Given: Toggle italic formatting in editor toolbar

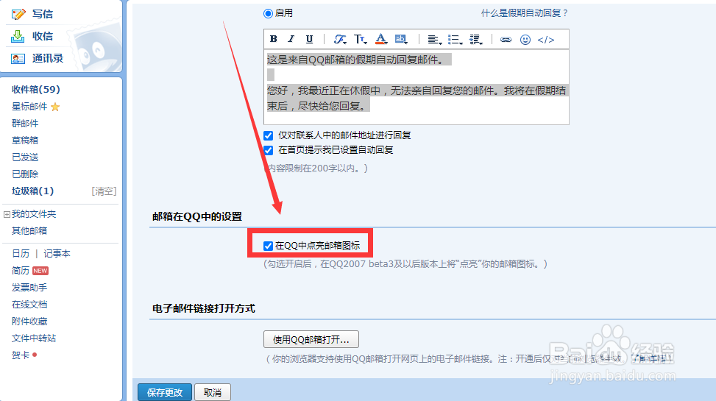Looking at the screenshot, I should tap(291, 39).
